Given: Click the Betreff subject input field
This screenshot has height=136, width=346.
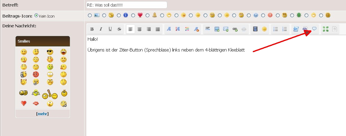Looking at the screenshot, I should click(x=126, y=5).
